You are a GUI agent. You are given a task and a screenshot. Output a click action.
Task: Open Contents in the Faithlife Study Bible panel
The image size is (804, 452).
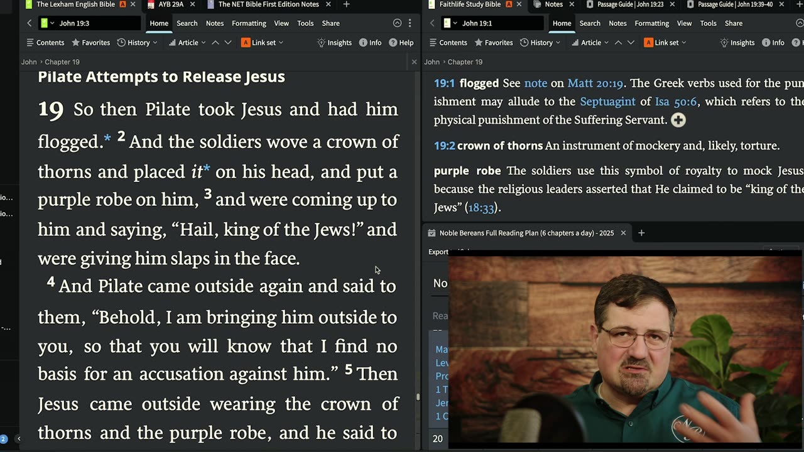pos(447,43)
